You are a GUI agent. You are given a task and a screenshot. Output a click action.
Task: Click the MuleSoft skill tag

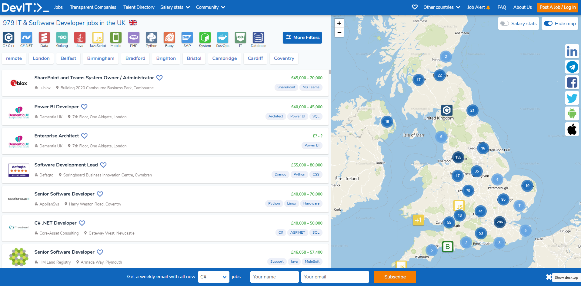pos(312,261)
